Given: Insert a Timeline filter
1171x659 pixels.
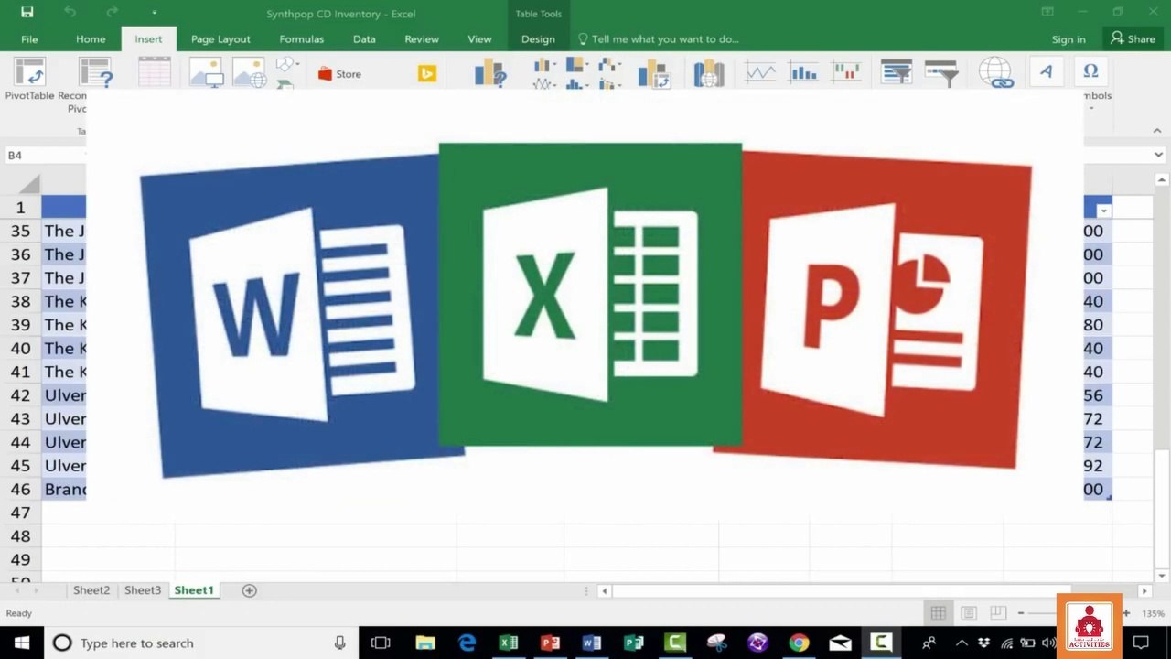Looking at the screenshot, I should 940,73.
